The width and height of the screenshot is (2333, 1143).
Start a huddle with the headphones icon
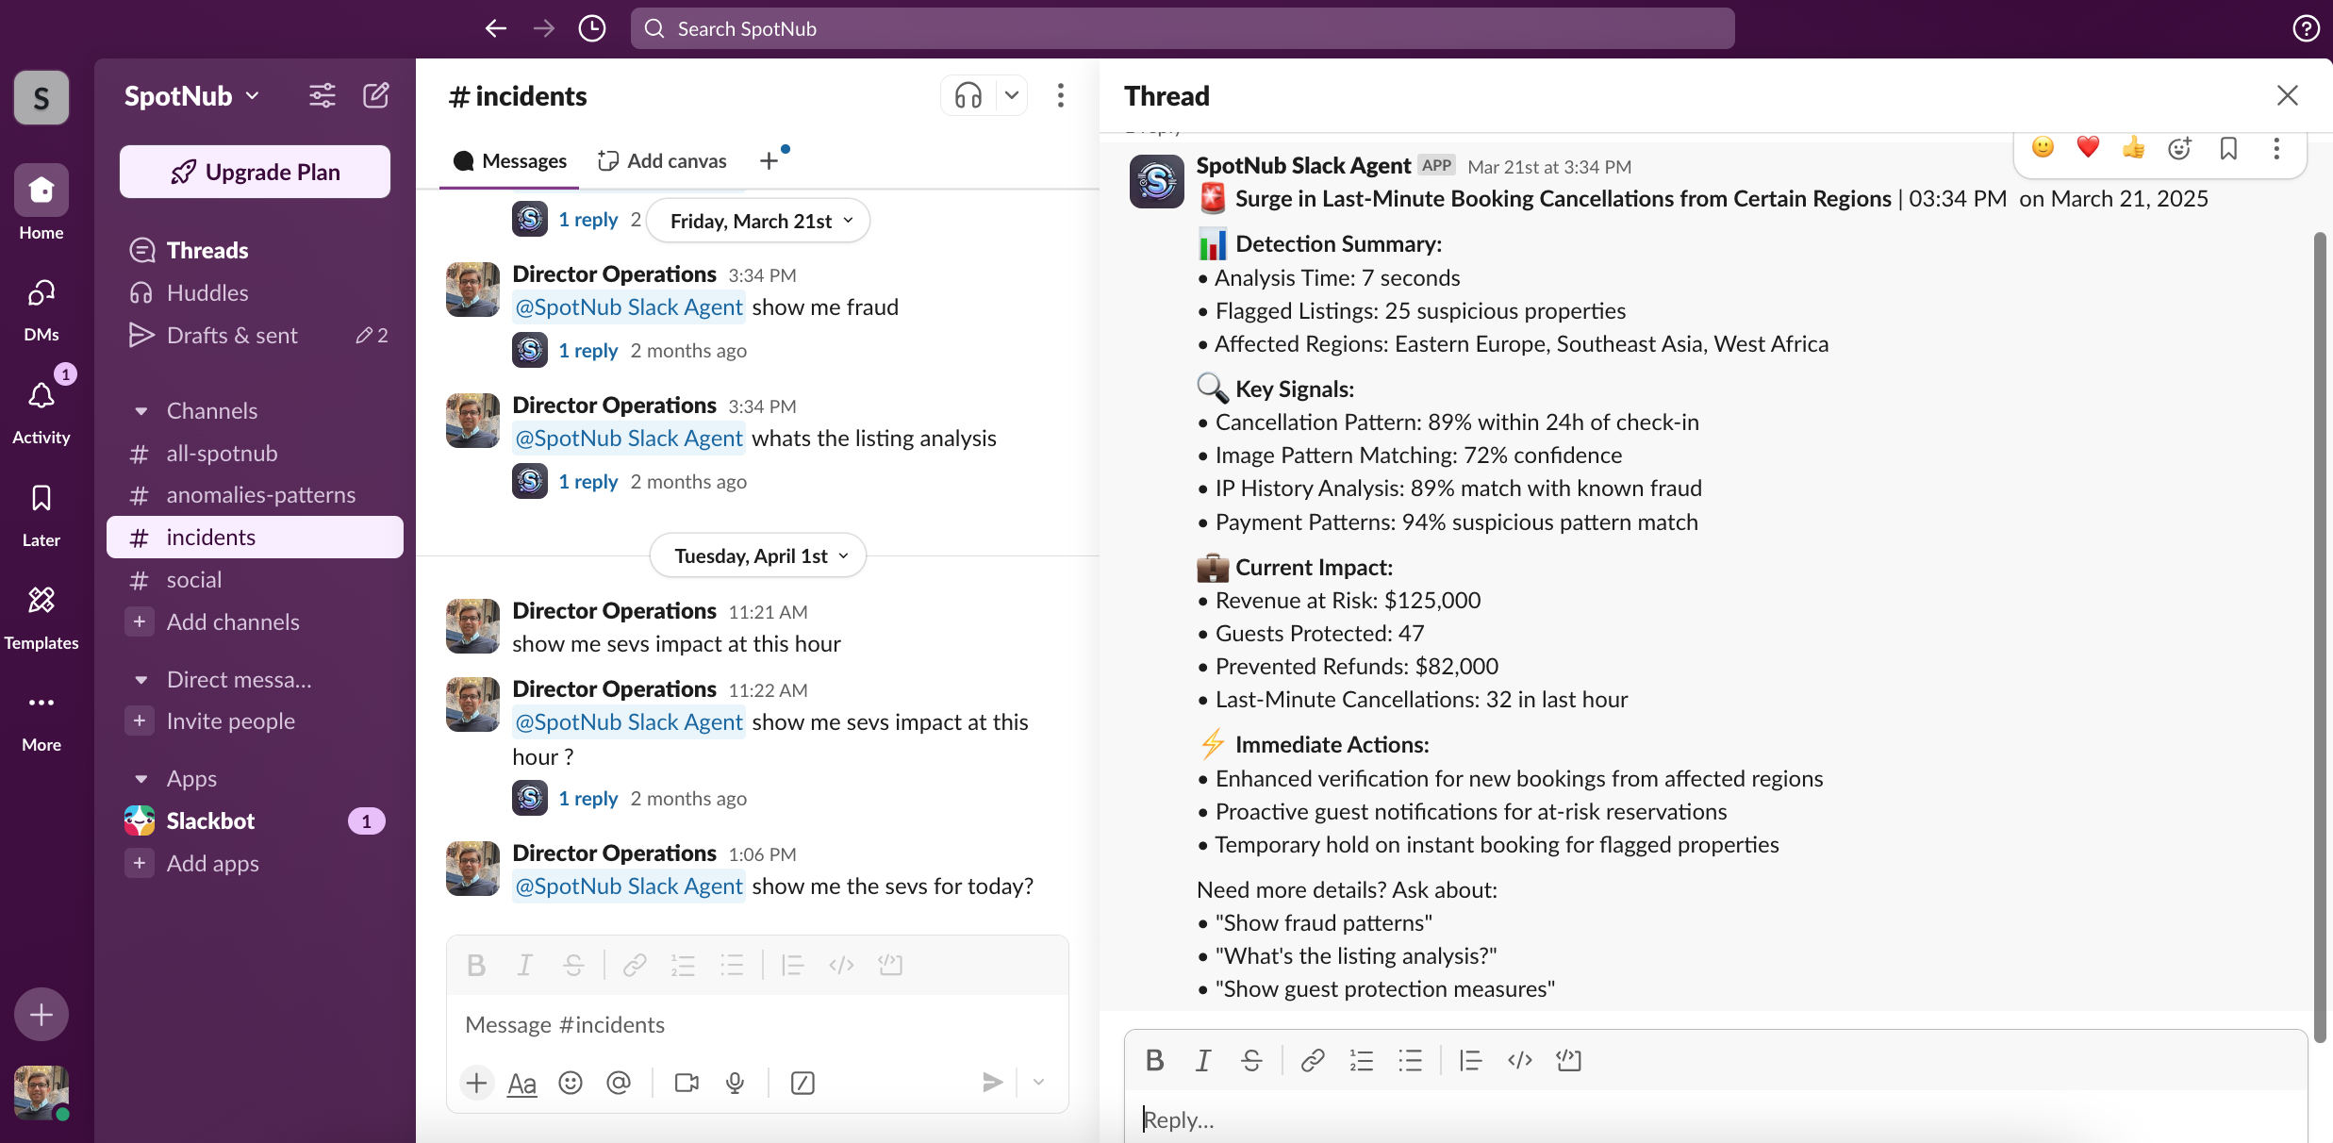pos(968,95)
